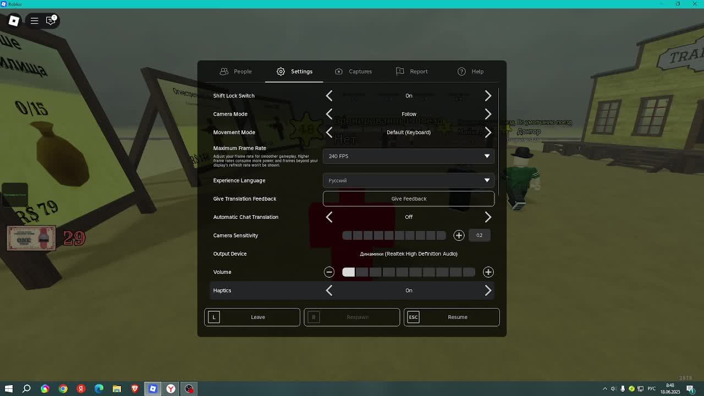
Task: Launch the colorful ring browser in taskbar
Action: [45, 389]
